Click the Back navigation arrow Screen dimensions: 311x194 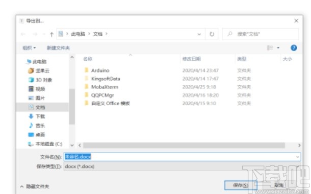[x=23, y=34]
